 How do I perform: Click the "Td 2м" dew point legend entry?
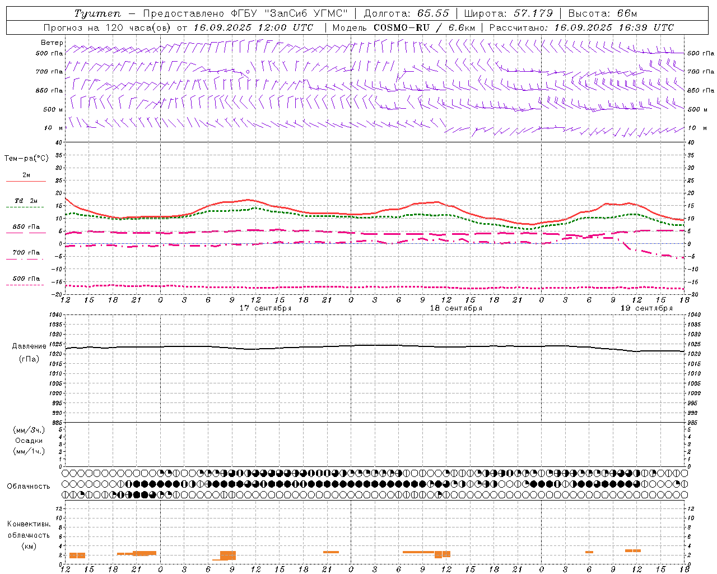click(x=26, y=201)
